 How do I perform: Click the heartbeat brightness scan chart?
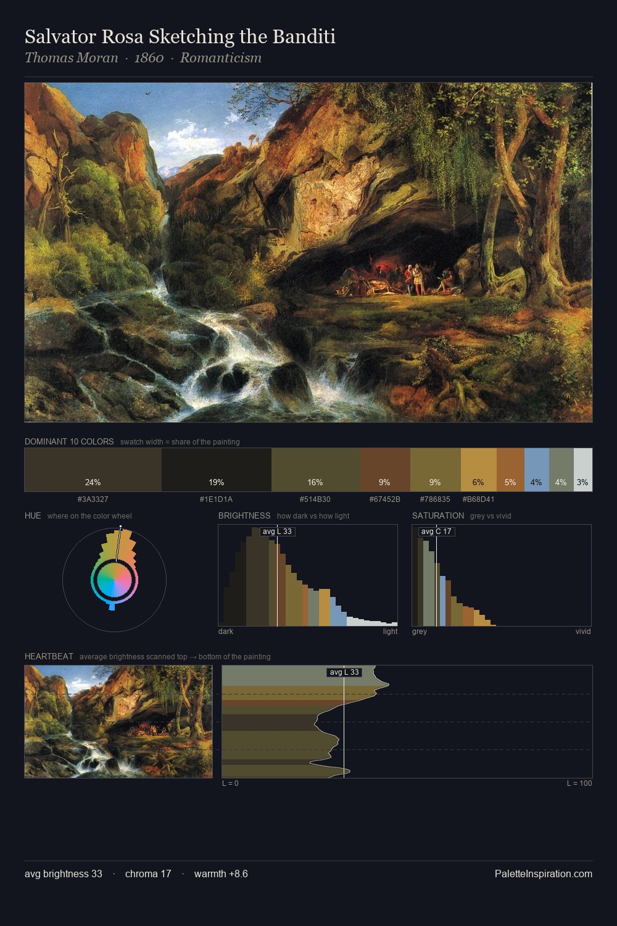click(x=407, y=722)
